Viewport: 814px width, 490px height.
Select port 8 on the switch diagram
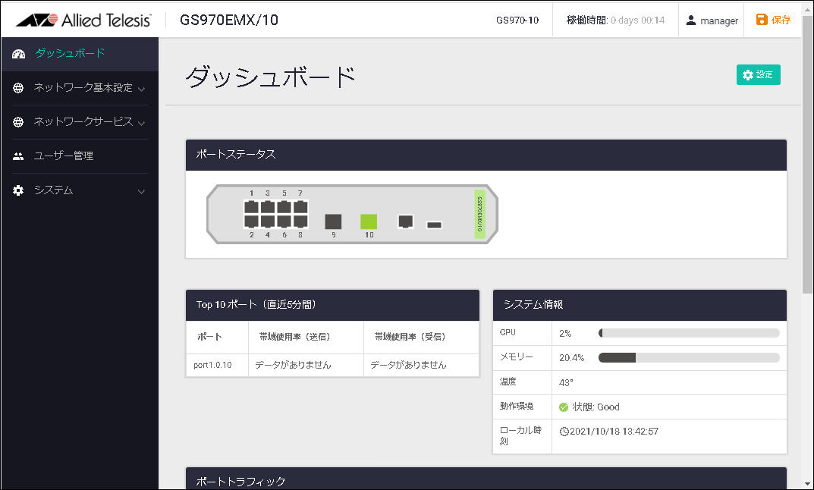[300, 221]
